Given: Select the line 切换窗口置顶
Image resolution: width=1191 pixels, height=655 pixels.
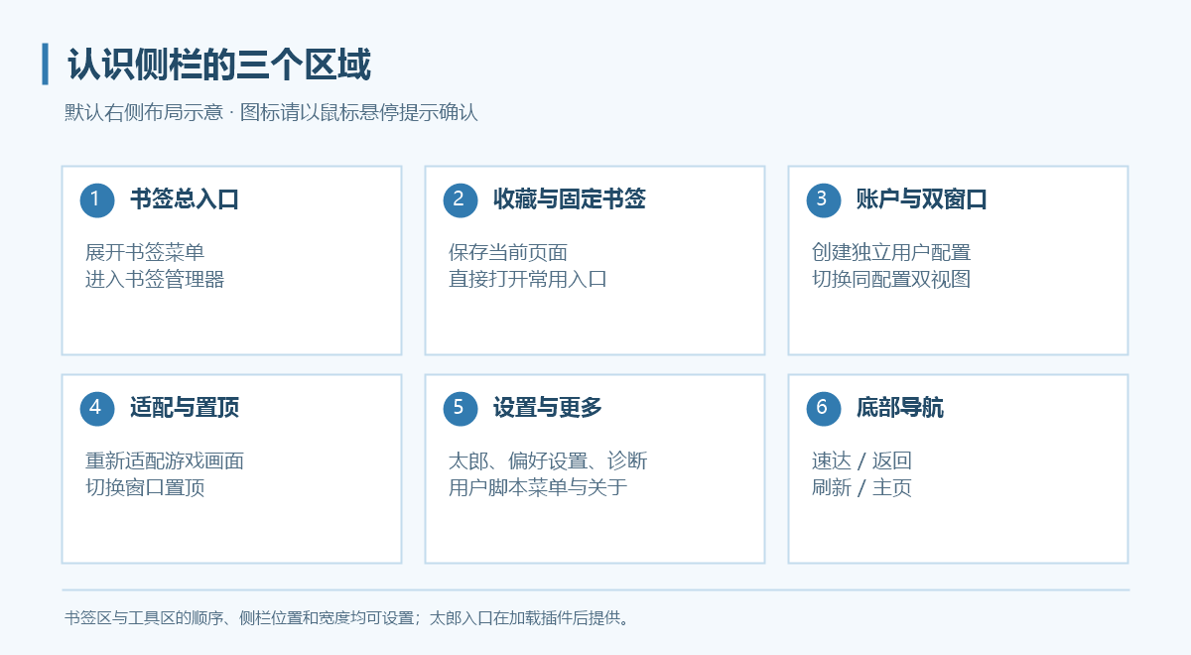Looking at the screenshot, I should click(x=145, y=487).
